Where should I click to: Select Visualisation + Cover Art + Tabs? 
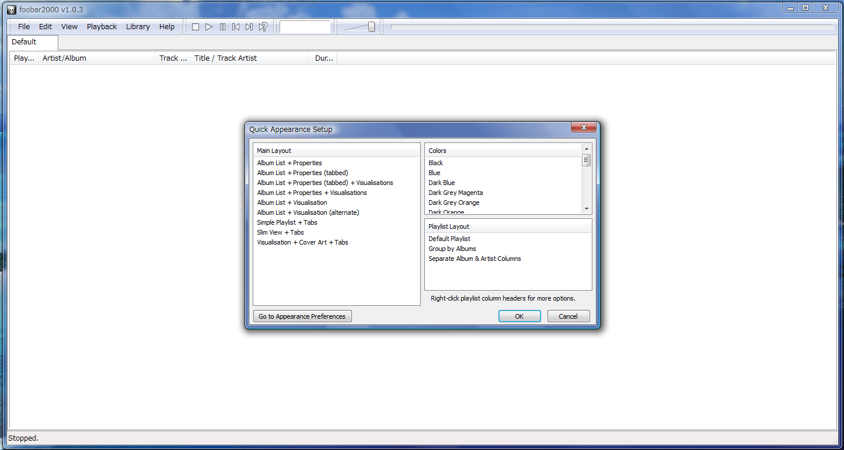[302, 242]
